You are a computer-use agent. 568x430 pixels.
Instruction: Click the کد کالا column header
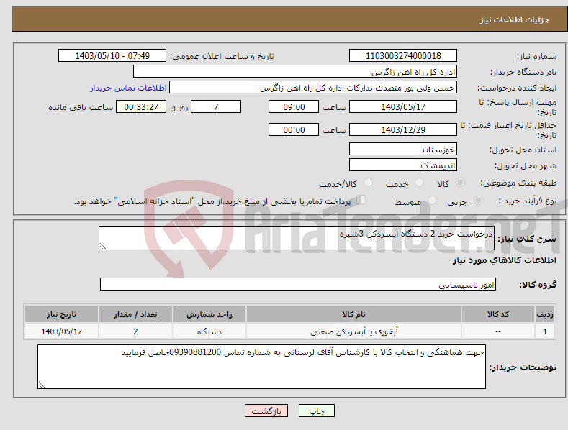coord(497,314)
